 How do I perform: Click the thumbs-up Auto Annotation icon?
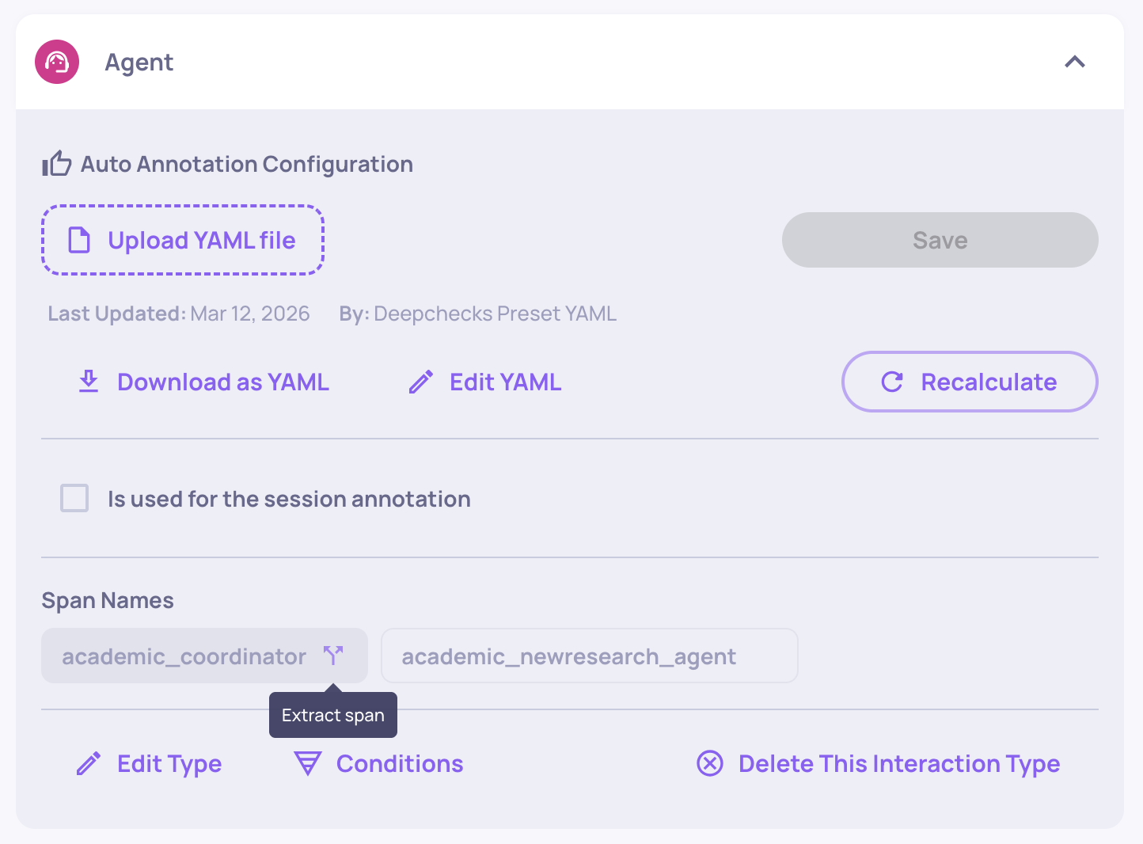57,164
